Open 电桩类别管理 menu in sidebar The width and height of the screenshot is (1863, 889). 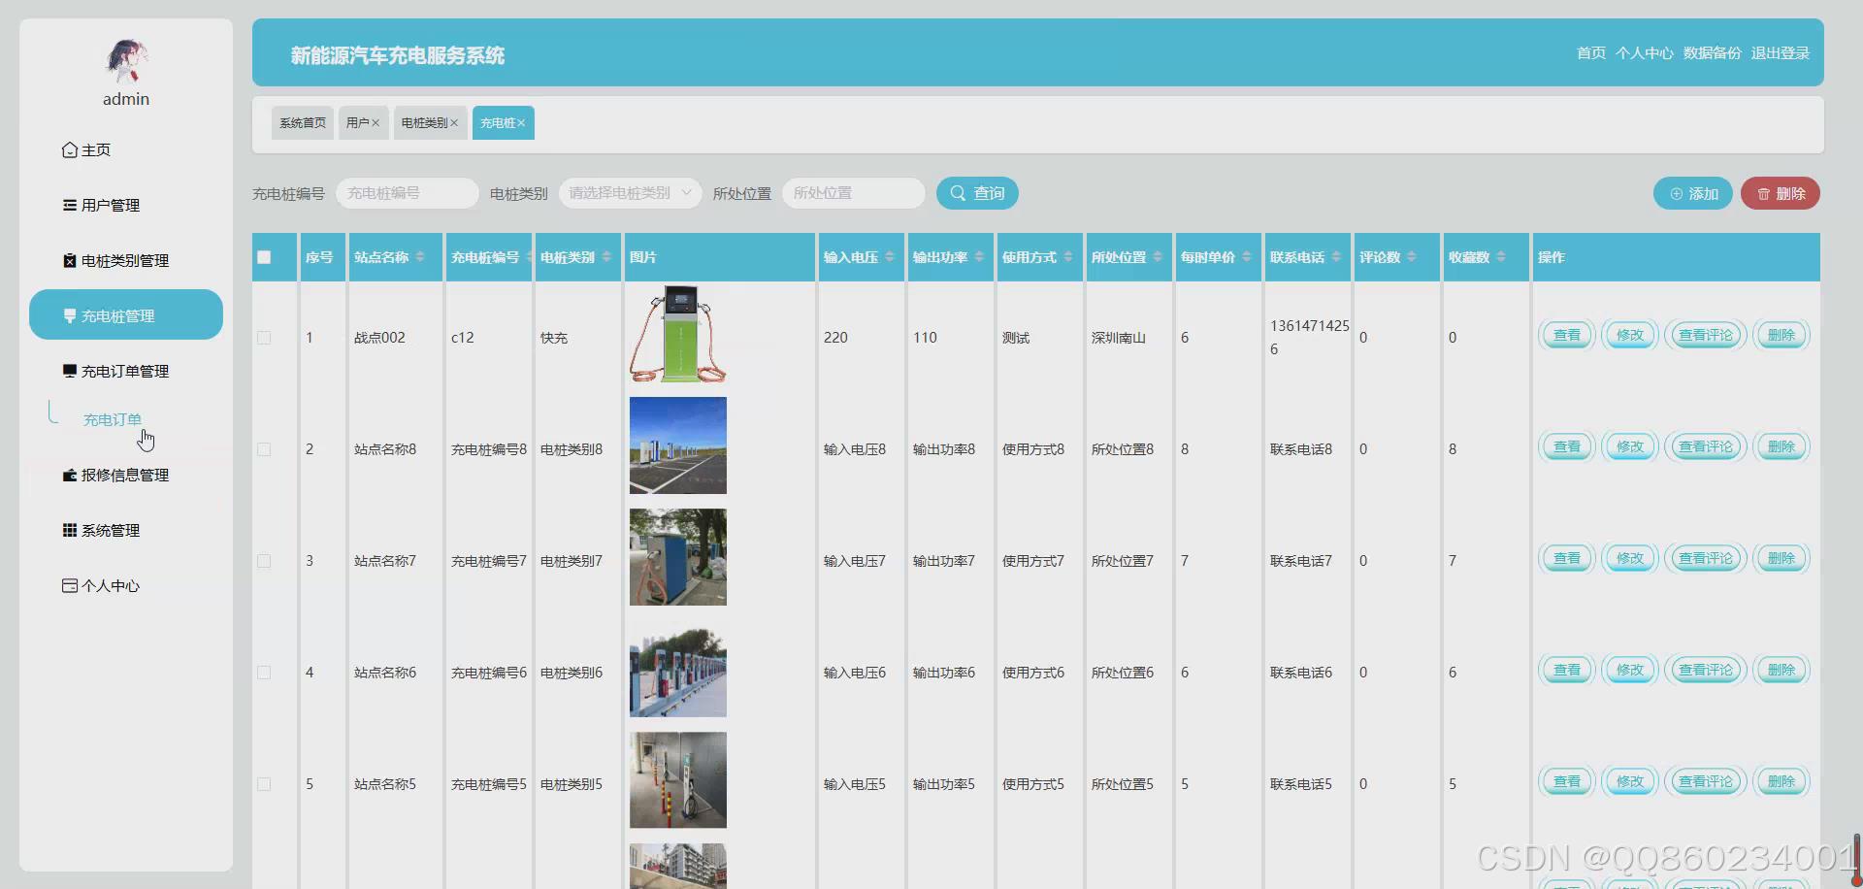pyautogui.click(x=115, y=260)
